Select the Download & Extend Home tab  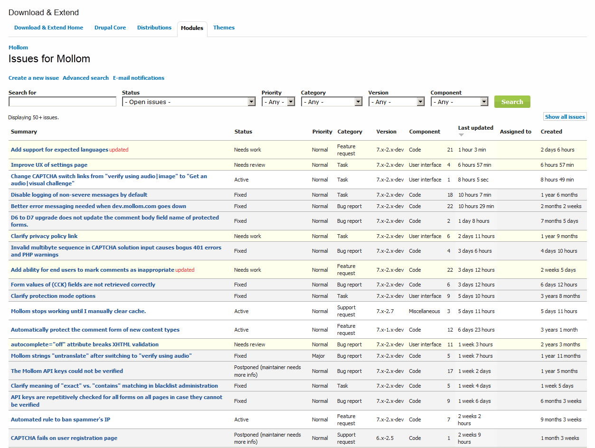point(48,28)
